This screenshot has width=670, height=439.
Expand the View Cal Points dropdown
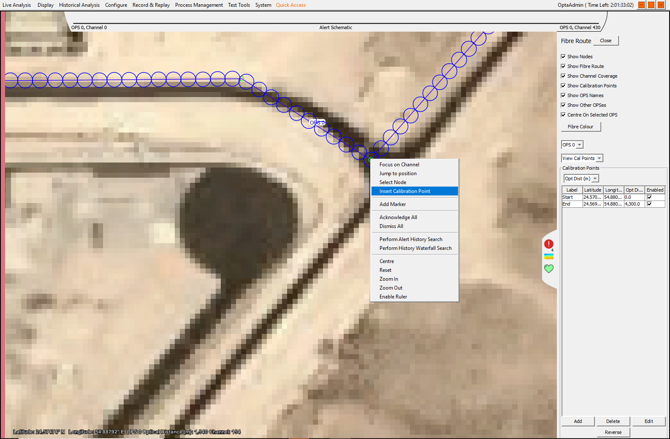click(x=582, y=158)
